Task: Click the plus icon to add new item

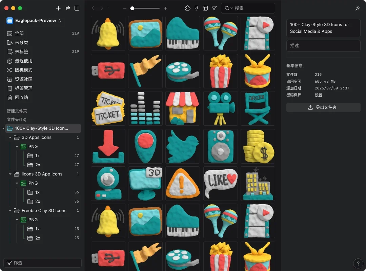Action: 58,8
